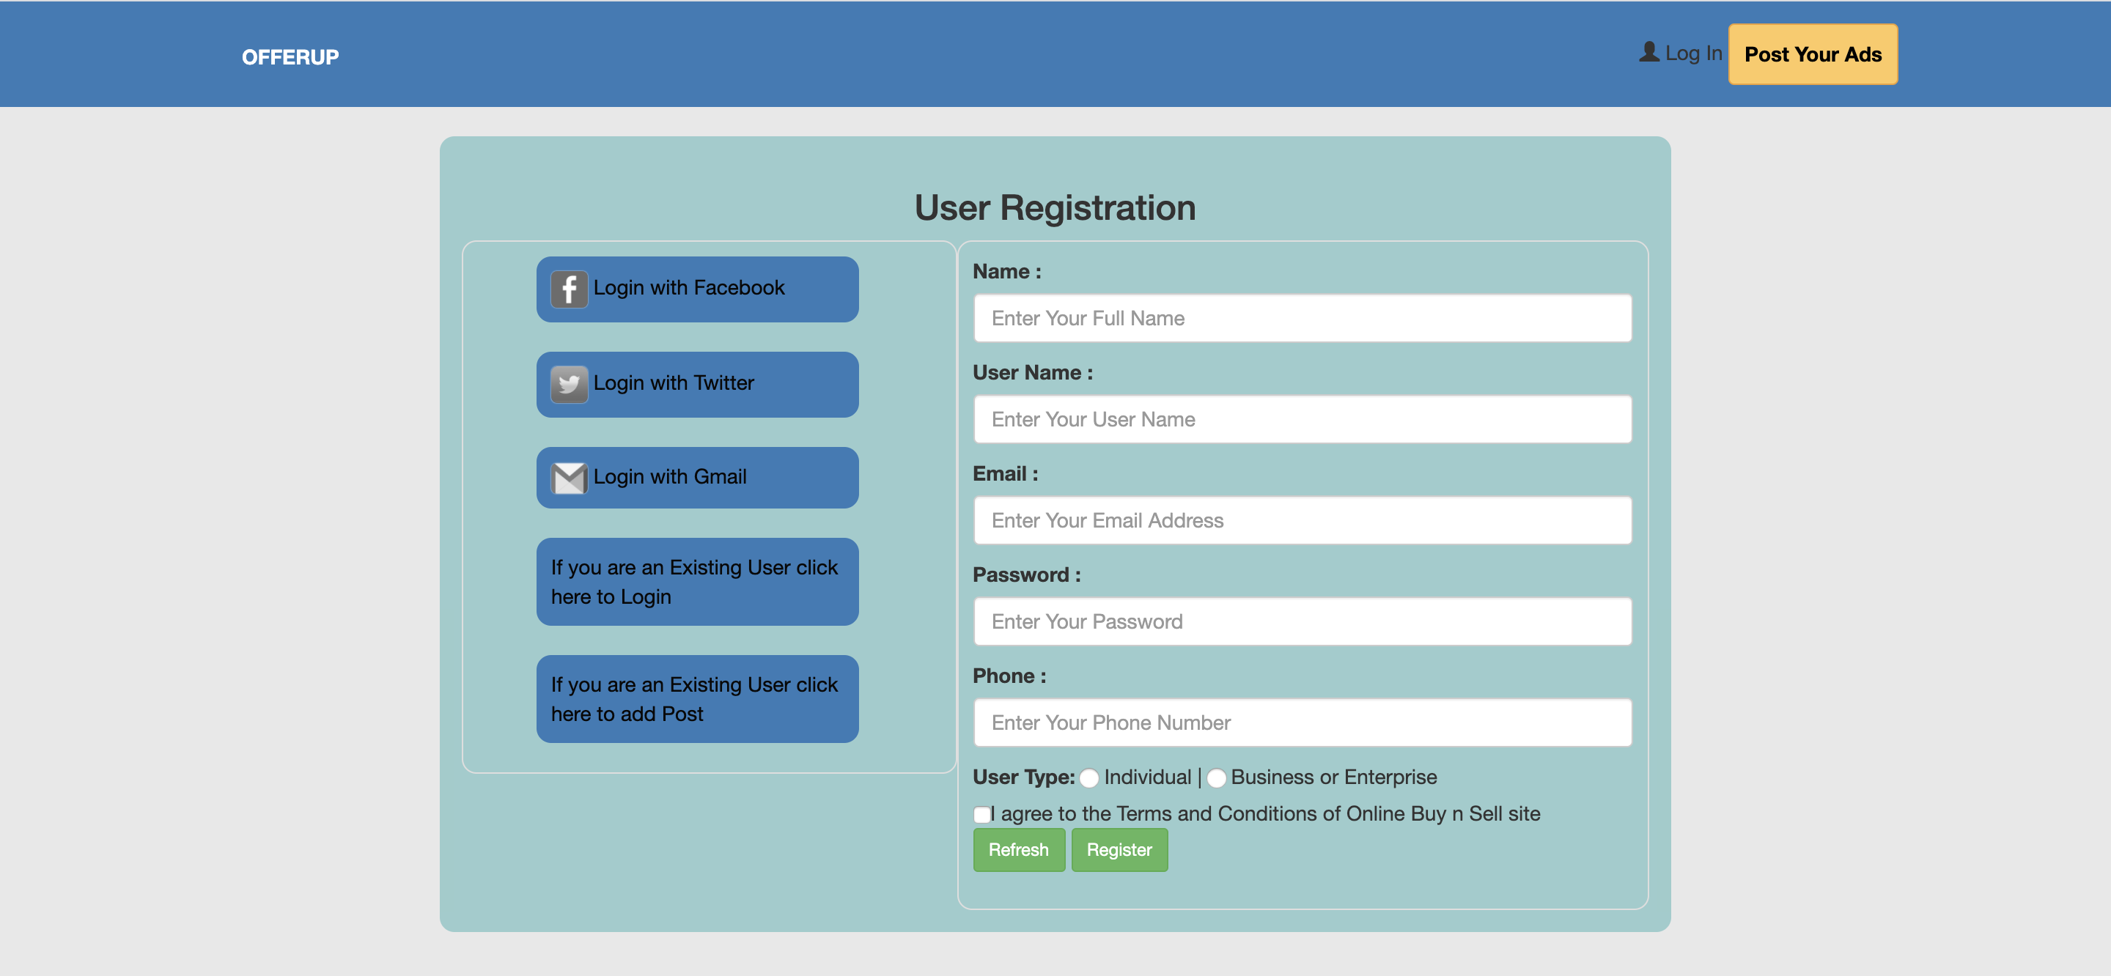Click the user silhouette icon in header
The width and height of the screenshot is (2111, 976).
click(1648, 53)
